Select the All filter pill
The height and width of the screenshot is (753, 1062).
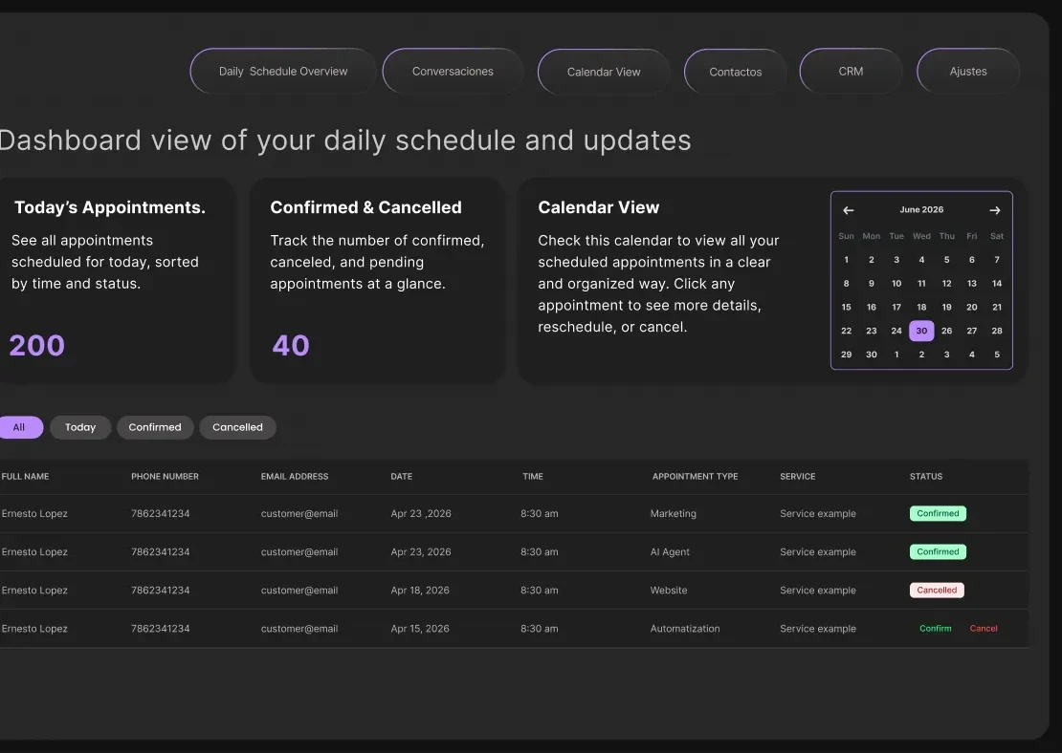[x=19, y=427]
